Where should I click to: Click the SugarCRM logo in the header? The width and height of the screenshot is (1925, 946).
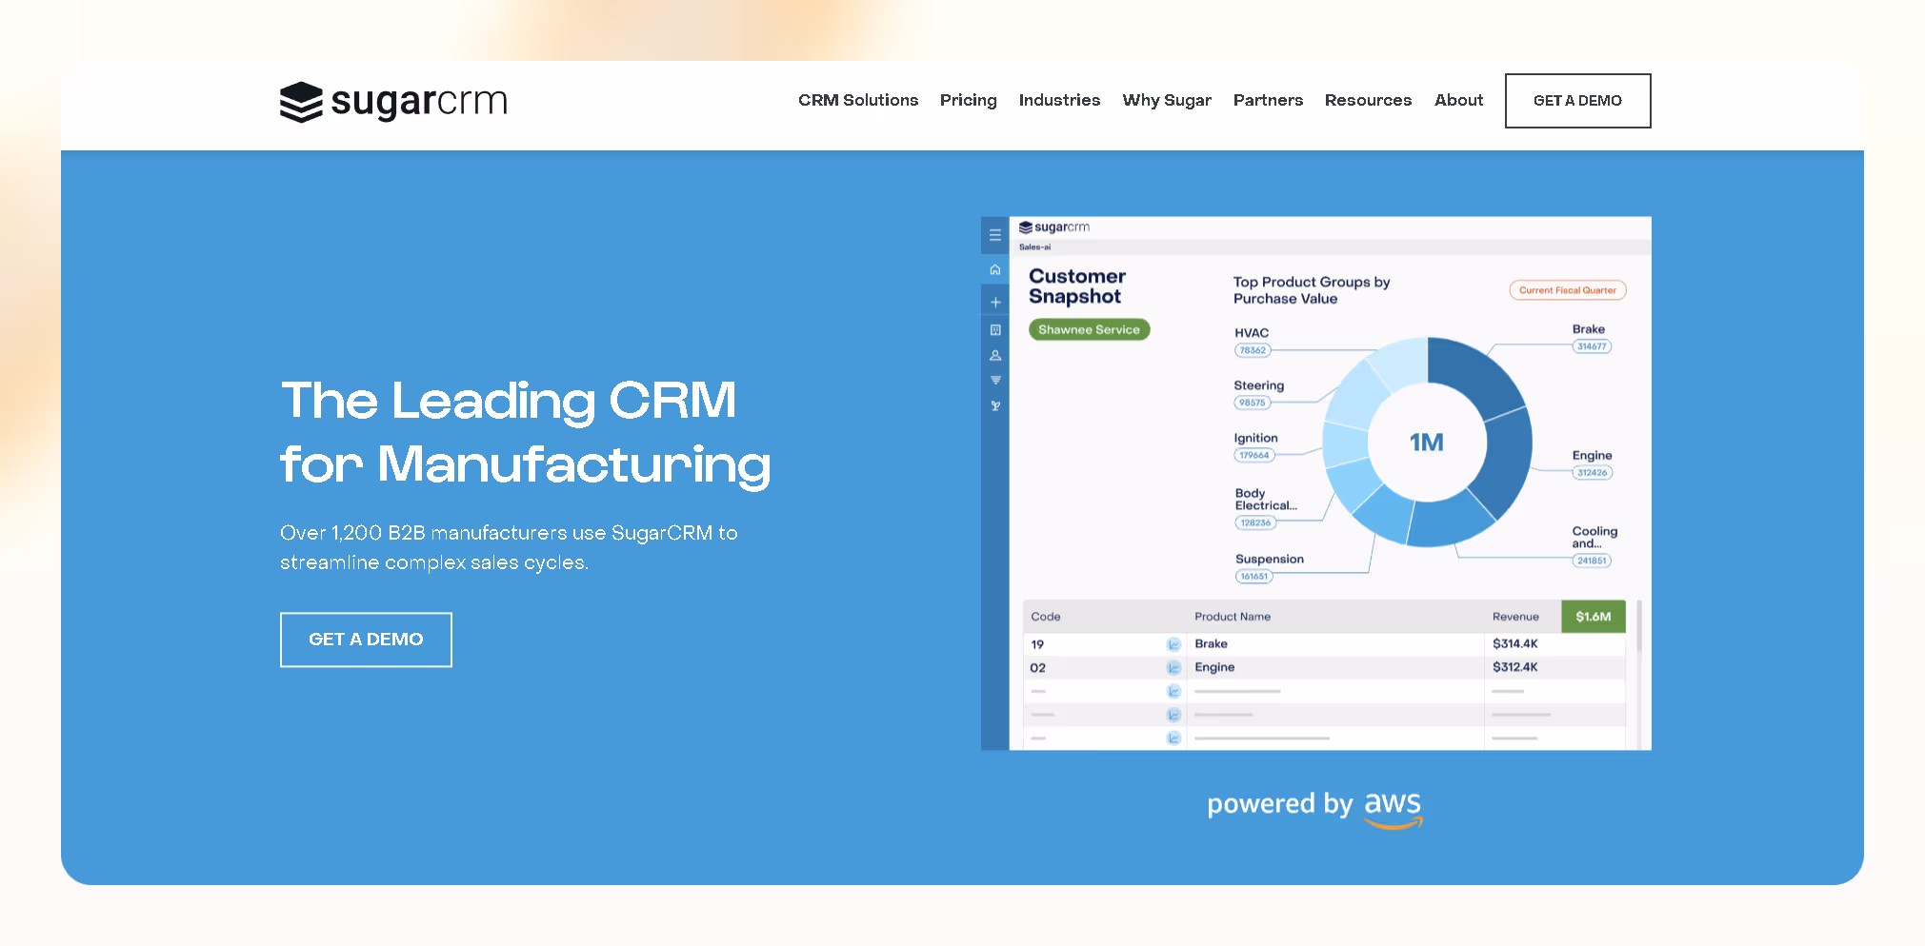pyautogui.click(x=393, y=101)
